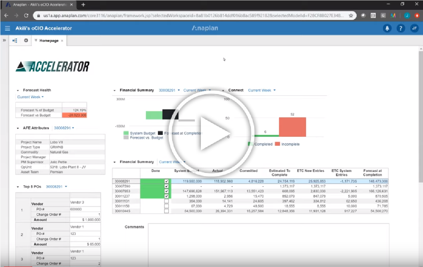Open the JF user profile avatar
Screen dimensions: 423x267
(x=415, y=28)
